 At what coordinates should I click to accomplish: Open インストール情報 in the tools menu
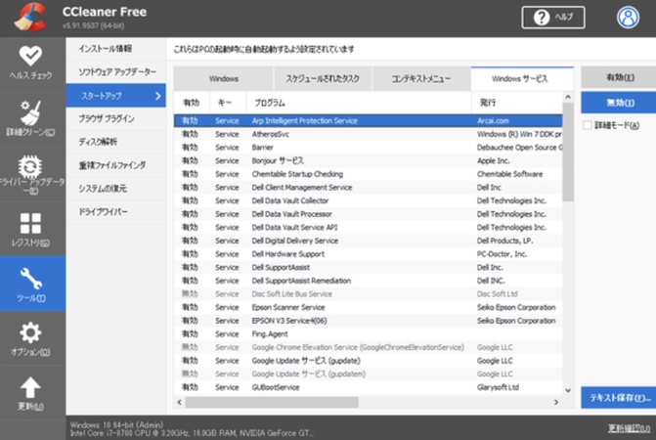click(x=116, y=49)
